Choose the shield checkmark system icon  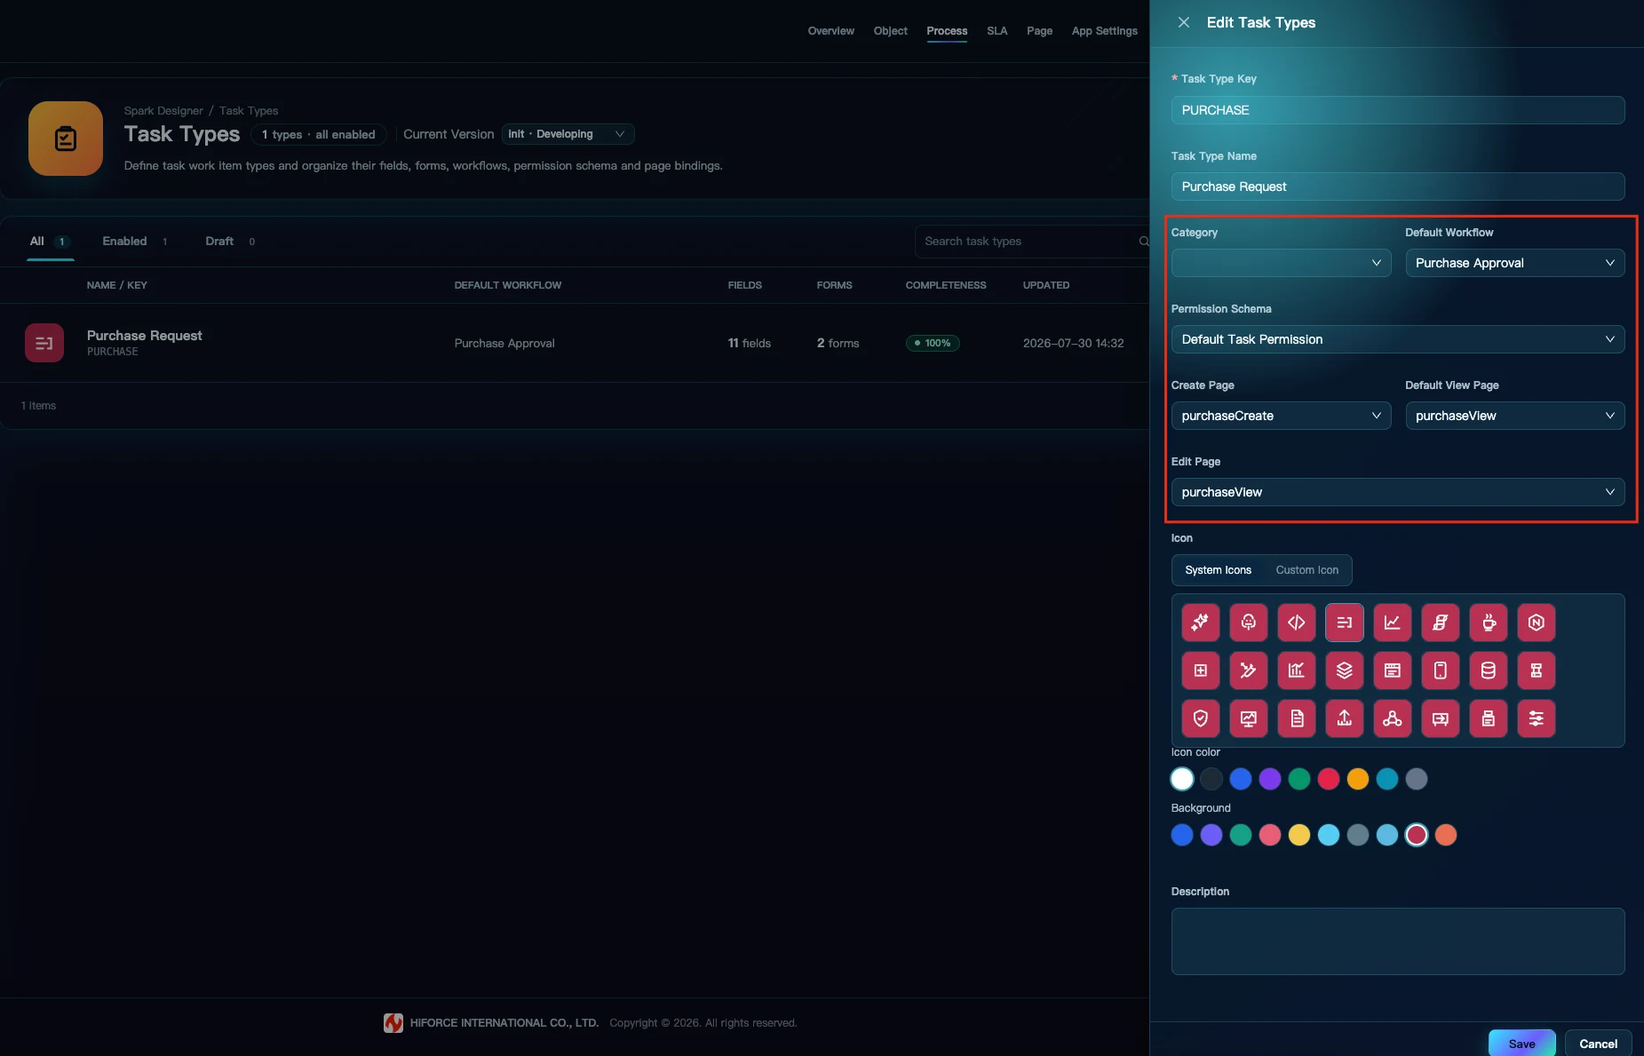[x=1200, y=719]
